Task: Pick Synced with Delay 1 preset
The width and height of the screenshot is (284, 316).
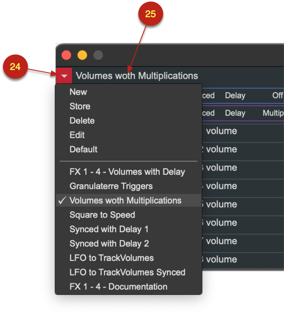Action: (109, 229)
